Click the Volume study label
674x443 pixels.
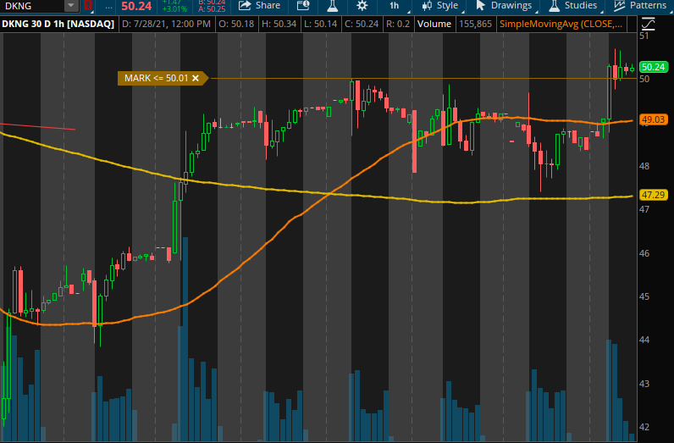click(x=434, y=24)
